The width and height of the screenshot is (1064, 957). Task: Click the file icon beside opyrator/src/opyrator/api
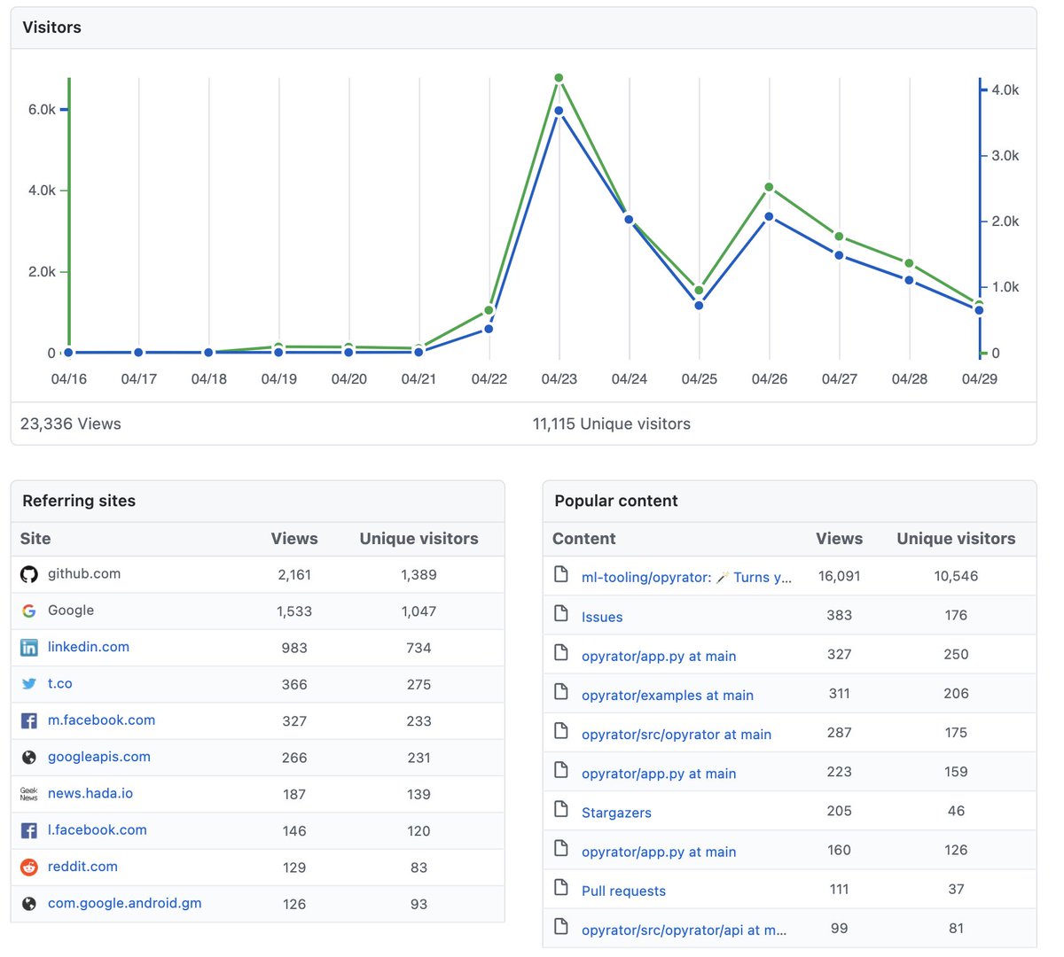click(x=561, y=926)
